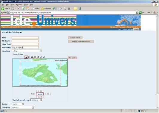Viewport: 159px width, 113px height.
Task: Activate the zoom-in map tool
Action: tap(32, 57)
